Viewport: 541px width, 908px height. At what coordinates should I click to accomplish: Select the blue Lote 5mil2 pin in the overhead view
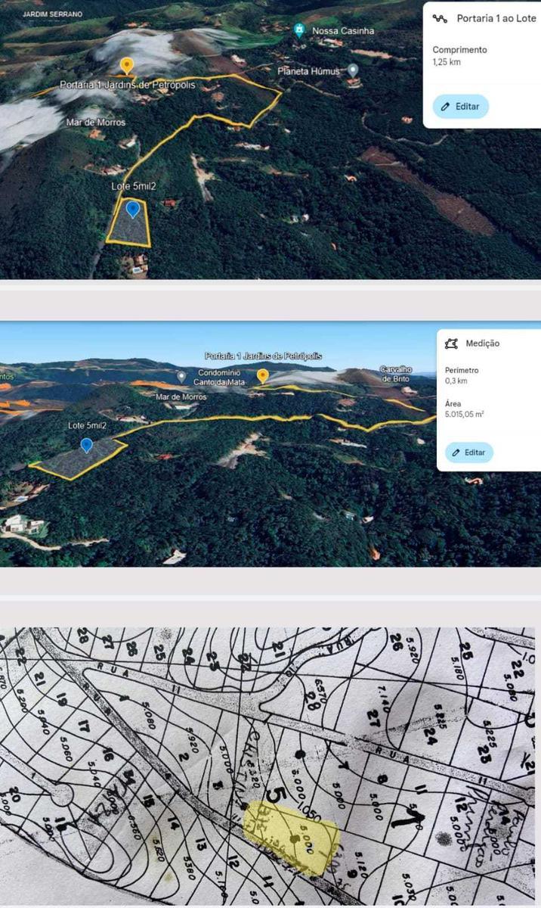tap(133, 209)
